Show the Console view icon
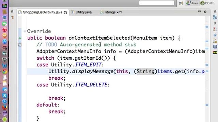218x122 pixels. 215,47
